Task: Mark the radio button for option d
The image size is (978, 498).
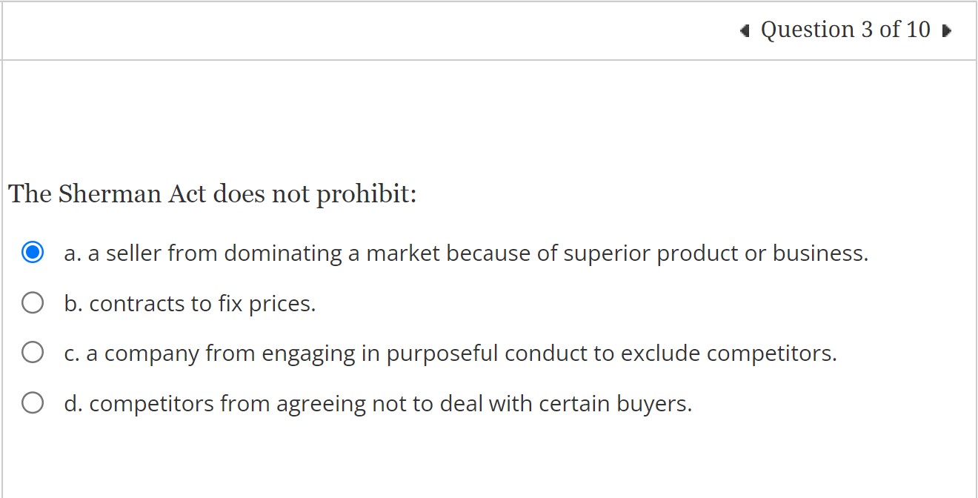Action: point(33,402)
